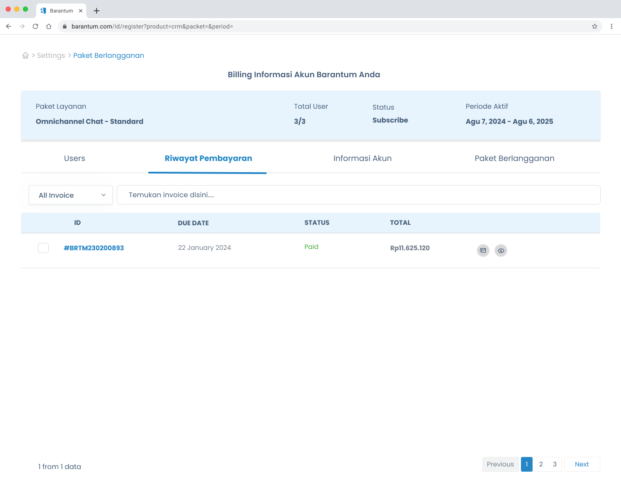This screenshot has height=501, width=621.
Task: Click the Rp11.625.120 total amount
Action: coord(410,248)
